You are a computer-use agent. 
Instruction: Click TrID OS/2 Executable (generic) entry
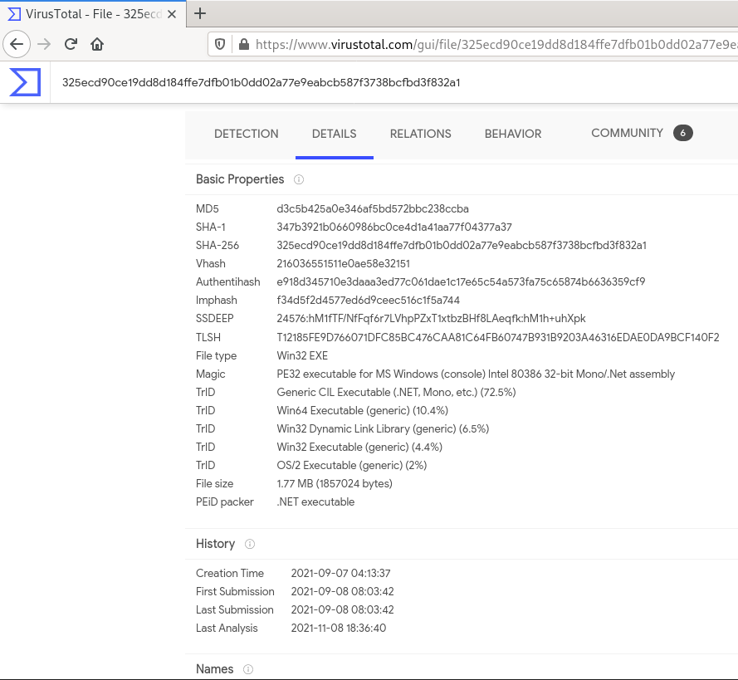pyautogui.click(x=352, y=466)
